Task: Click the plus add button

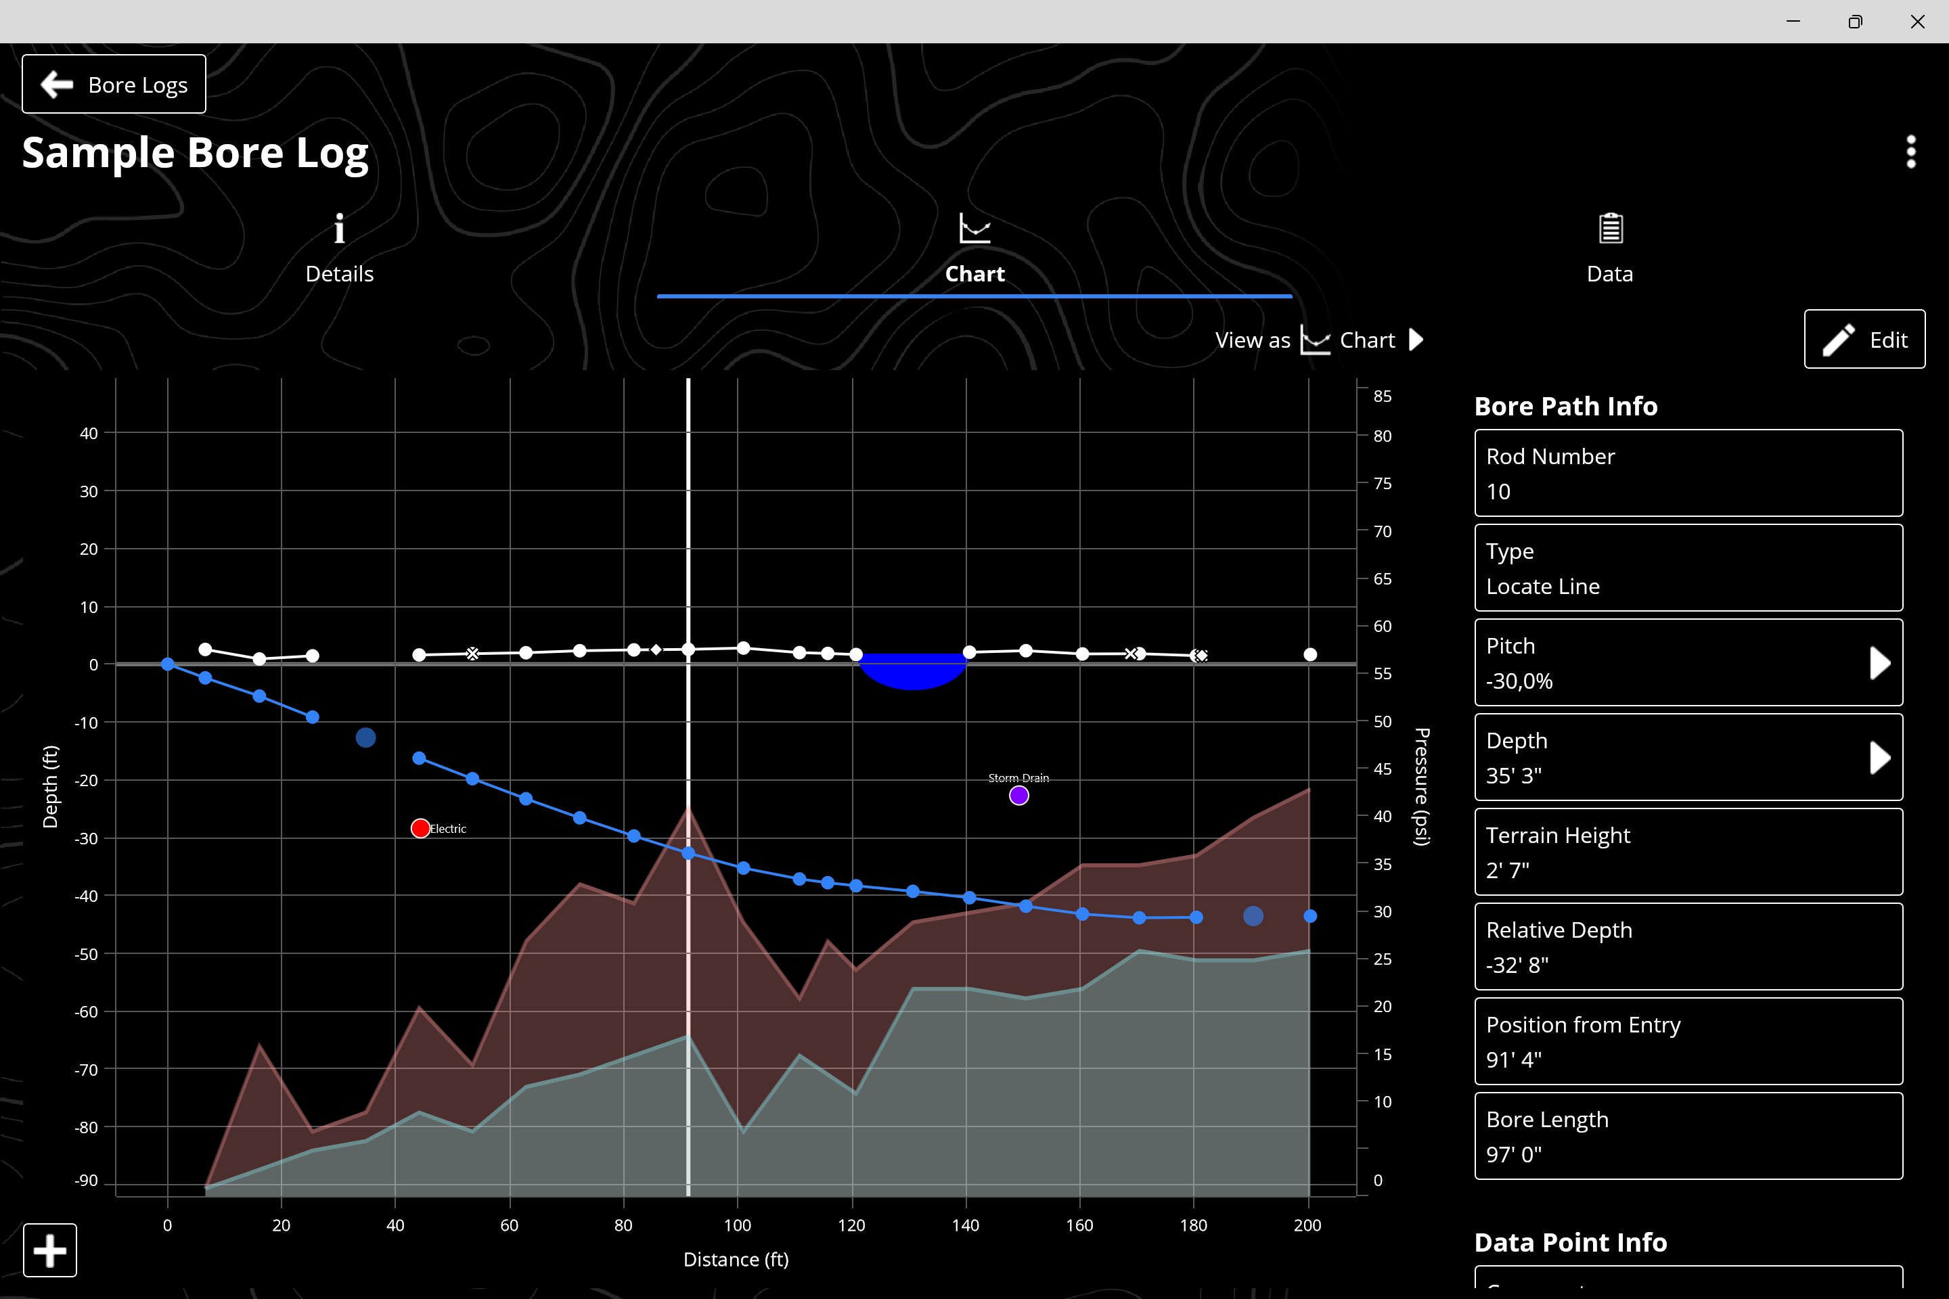Action: pyautogui.click(x=49, y=1250)
